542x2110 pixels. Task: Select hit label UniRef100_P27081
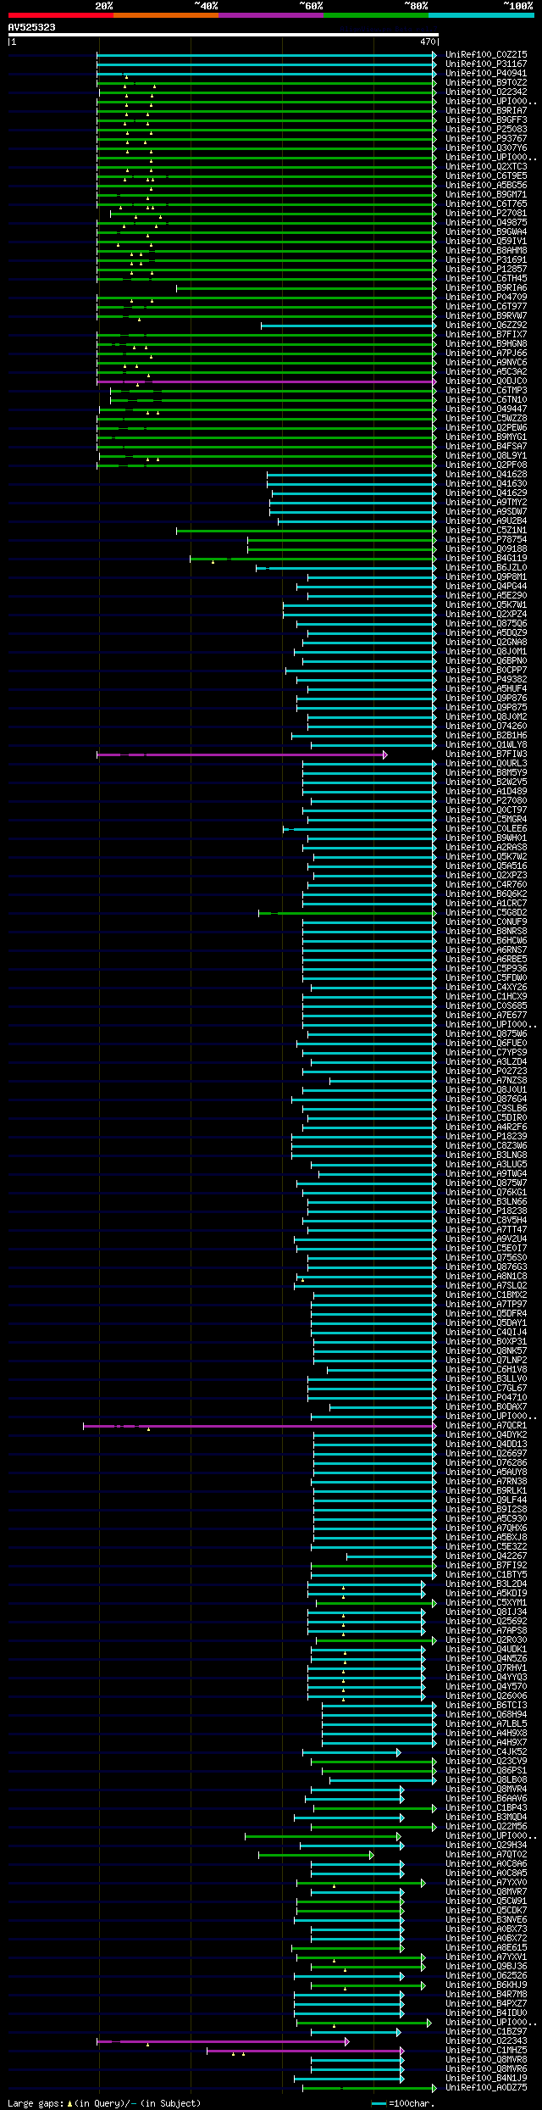486,214
